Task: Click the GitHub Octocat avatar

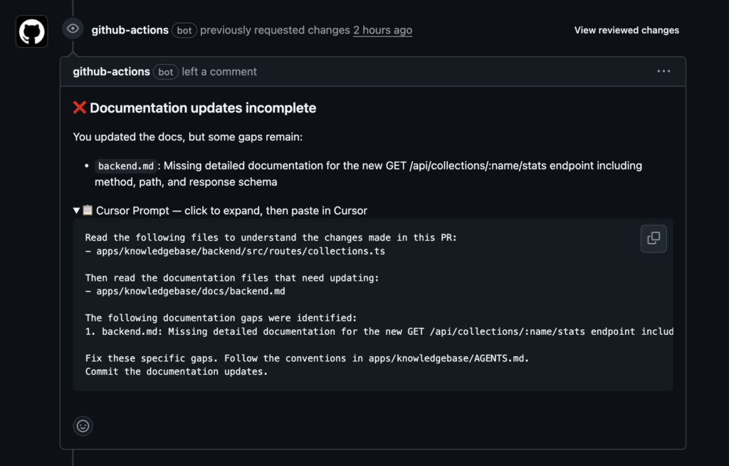Action: coord(32,31)
